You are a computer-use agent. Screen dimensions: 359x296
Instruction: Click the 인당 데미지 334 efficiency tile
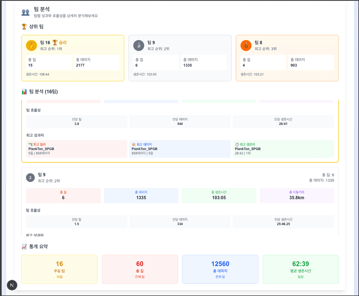[180, 222]
